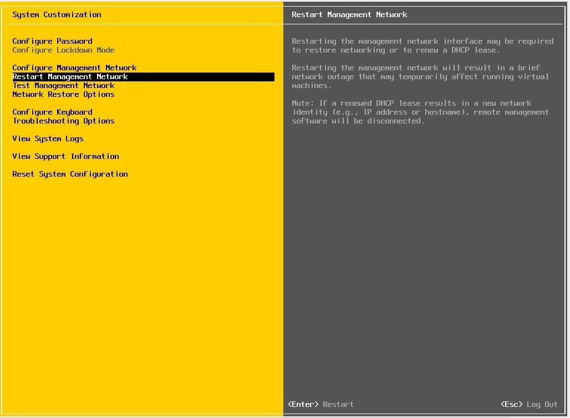Open View Support Information
The width and height of the screenshot is (570, 418).
tap(65, 156)
